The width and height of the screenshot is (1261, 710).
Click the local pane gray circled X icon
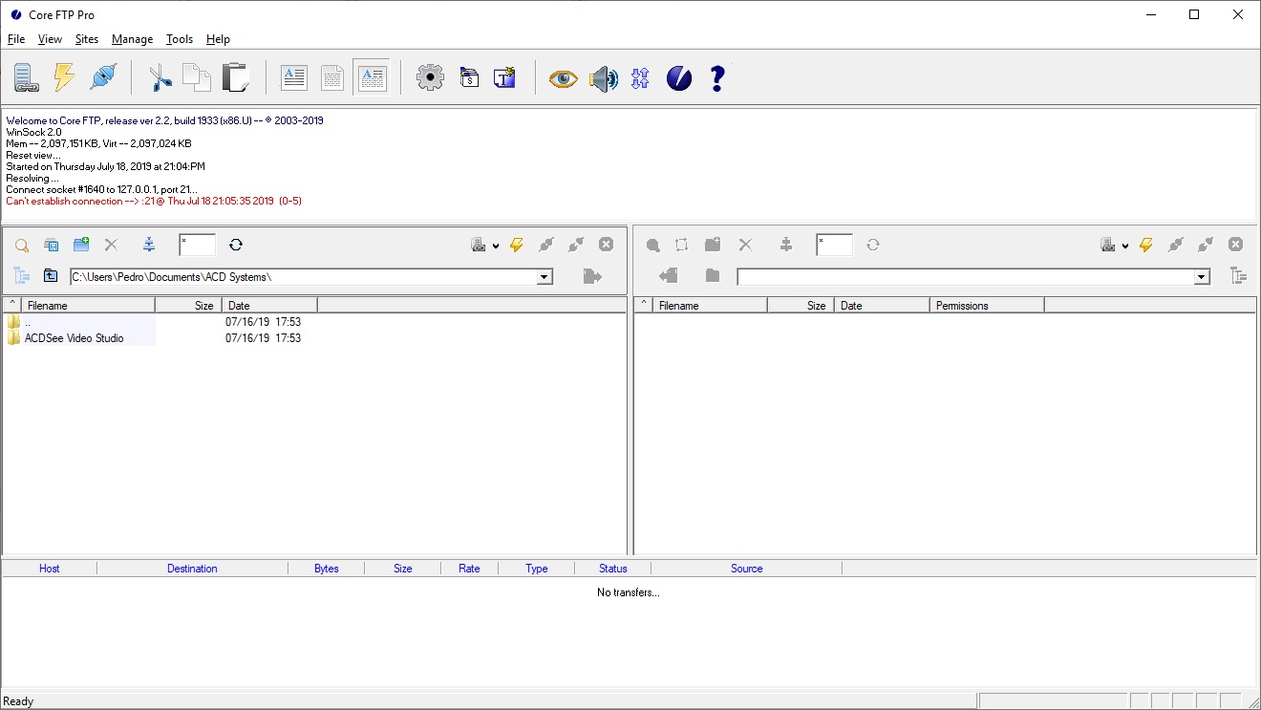point(606,245)
